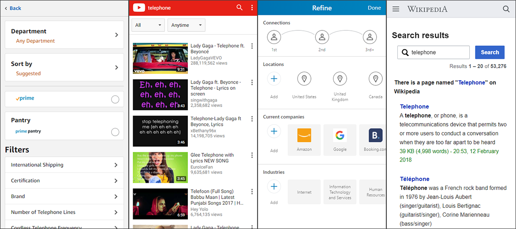The height and width of the screenshot is (229, 516).
Task: Click "telephone" query in YouTube header
Action: [x=159, y=8]
